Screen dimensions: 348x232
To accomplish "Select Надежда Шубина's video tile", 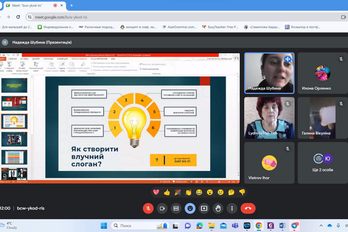I will 269,73.
